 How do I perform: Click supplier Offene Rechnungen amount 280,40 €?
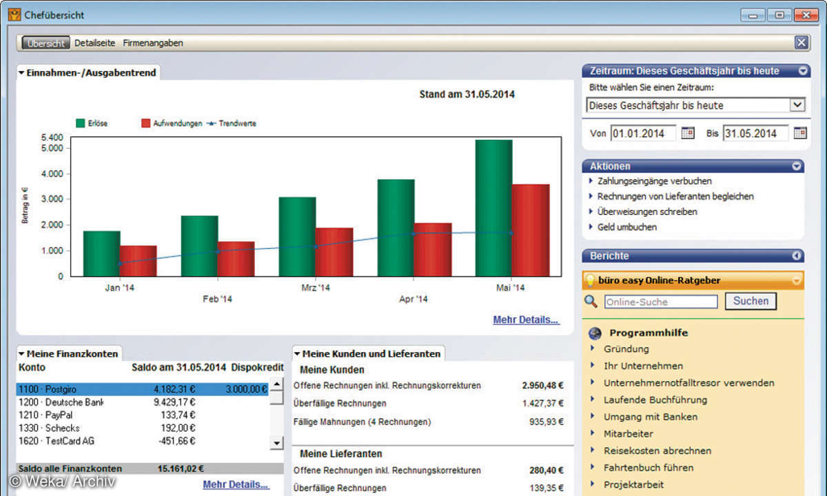(x=547, y=471)
